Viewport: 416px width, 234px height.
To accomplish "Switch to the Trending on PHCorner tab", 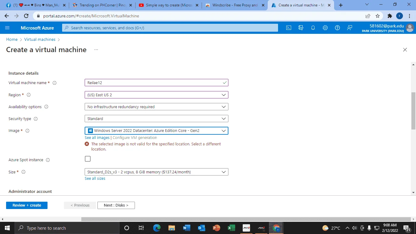I will coord(102,5).
